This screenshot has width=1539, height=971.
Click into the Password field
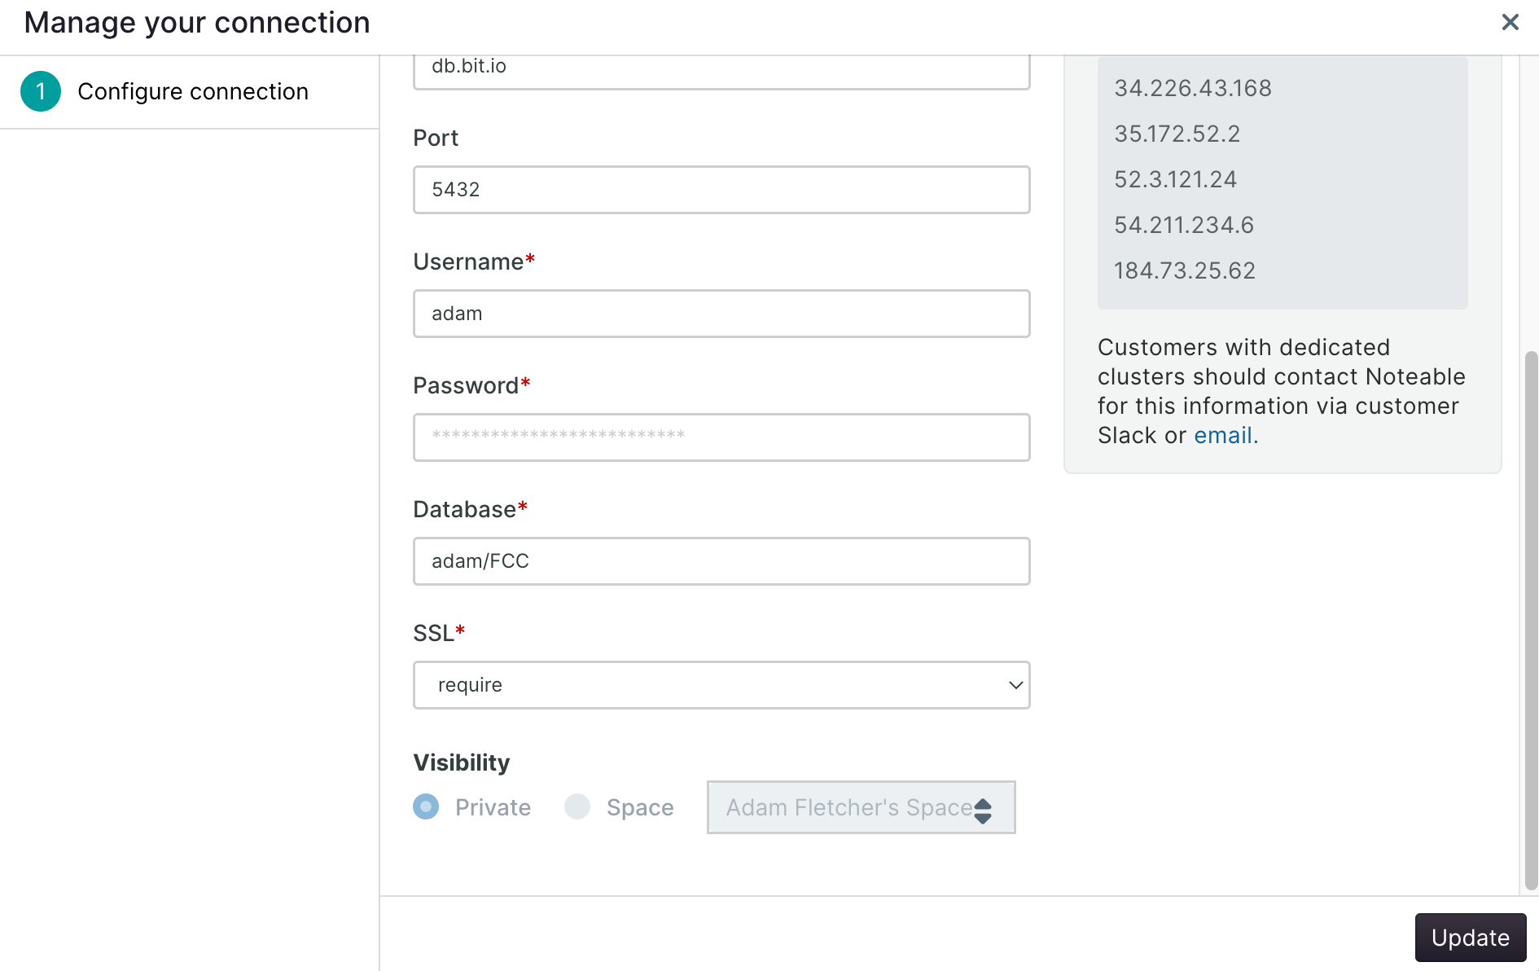pos(721,437)
